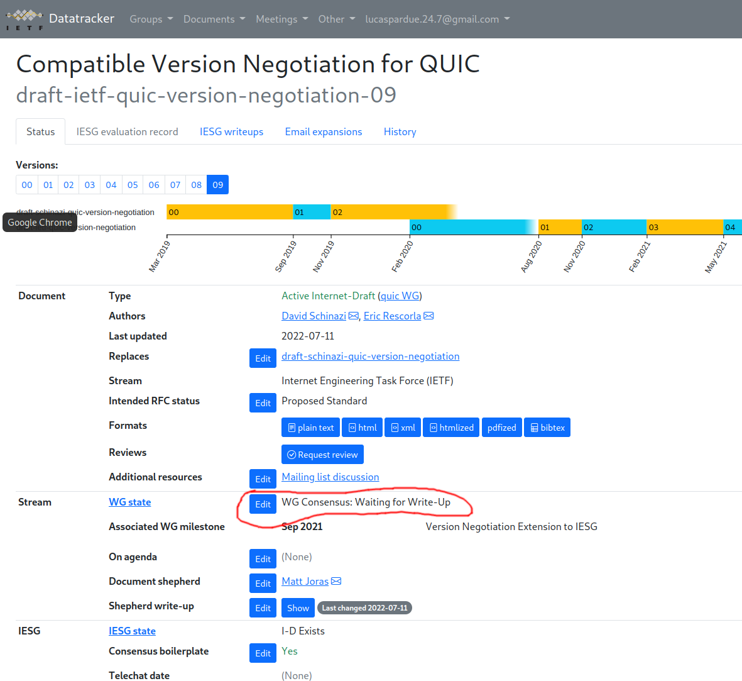Email David Schinazi via envelope icon
This screenshot has height=681, width=742.
click(x=354, y=316)
